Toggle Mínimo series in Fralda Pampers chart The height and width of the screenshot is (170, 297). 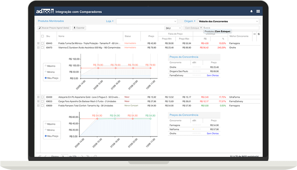(x=50, y=130)
